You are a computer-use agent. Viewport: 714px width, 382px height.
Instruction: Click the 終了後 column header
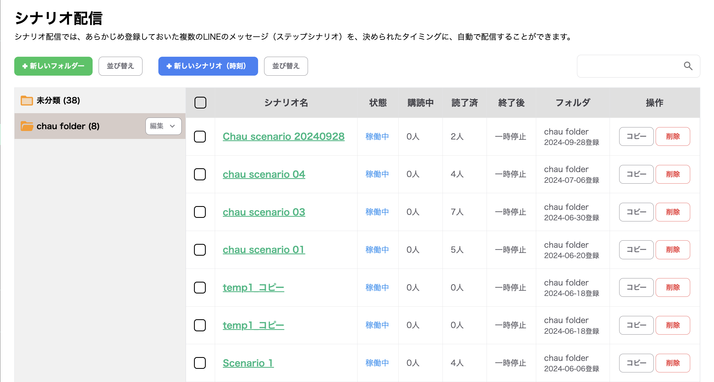511,102
